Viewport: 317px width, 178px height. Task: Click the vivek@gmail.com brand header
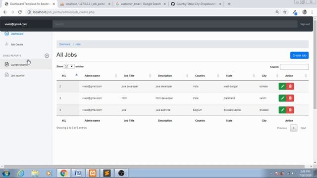click(16, 24)
